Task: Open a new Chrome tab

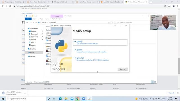Action: (x=151, y=2)
